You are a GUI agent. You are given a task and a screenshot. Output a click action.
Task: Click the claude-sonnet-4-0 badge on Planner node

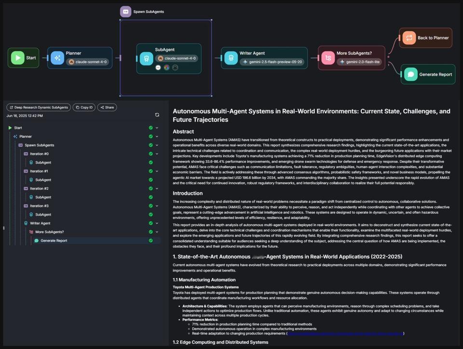[x=88, y=62]
